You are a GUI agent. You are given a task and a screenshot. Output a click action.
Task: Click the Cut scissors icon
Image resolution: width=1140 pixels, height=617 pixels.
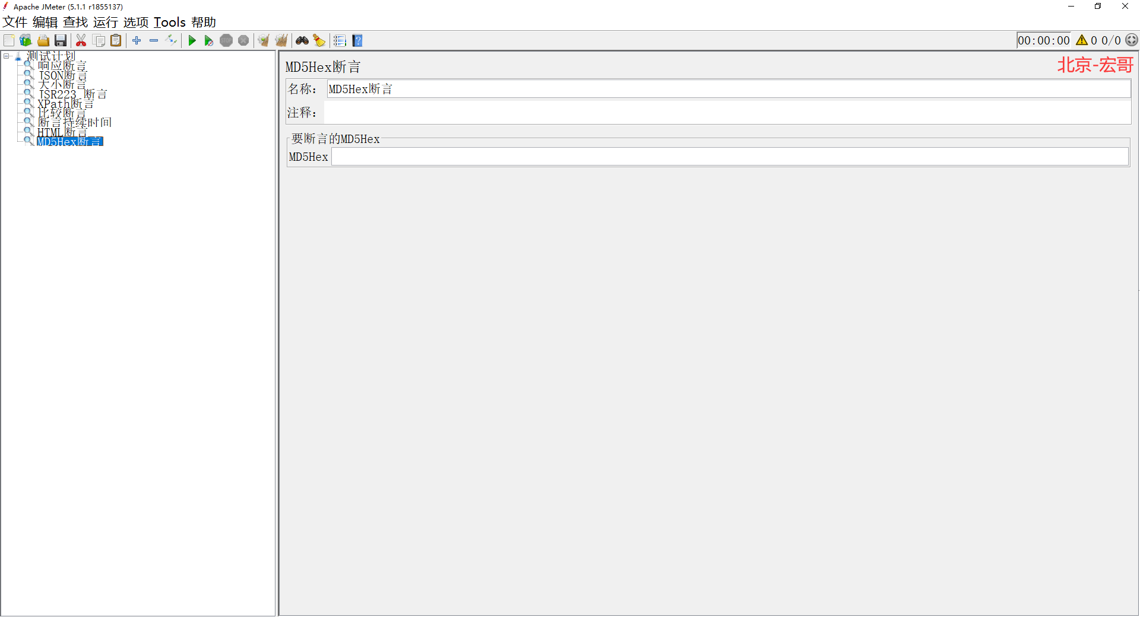click(x=81, y=40)
